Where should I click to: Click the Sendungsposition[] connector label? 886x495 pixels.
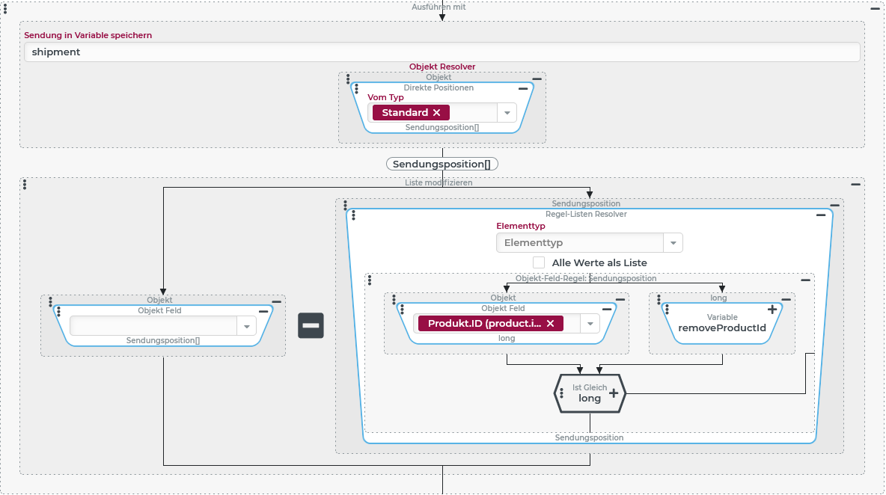442,164
